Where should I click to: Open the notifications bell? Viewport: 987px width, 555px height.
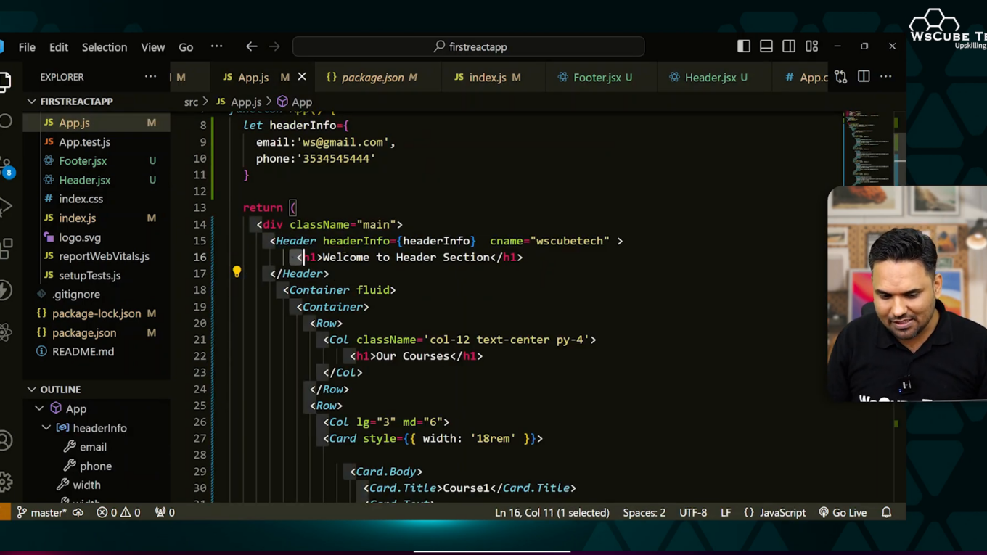coord(886,512)
